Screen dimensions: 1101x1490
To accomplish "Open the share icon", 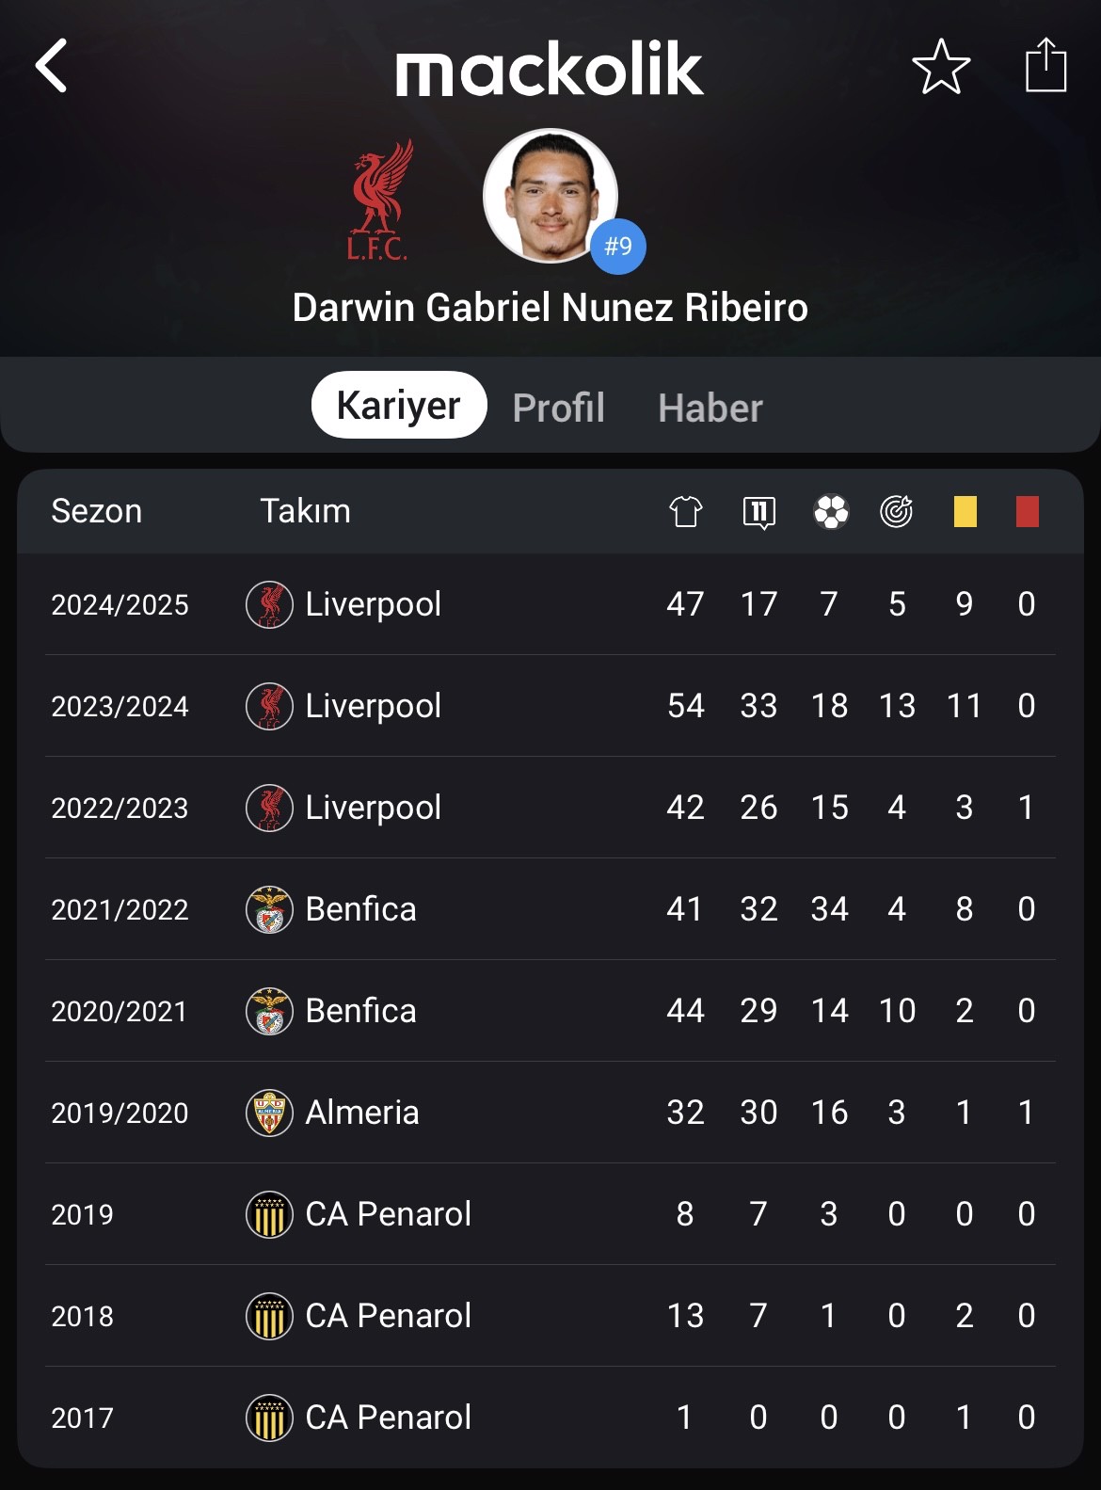I will click(x=1045, y=65).
